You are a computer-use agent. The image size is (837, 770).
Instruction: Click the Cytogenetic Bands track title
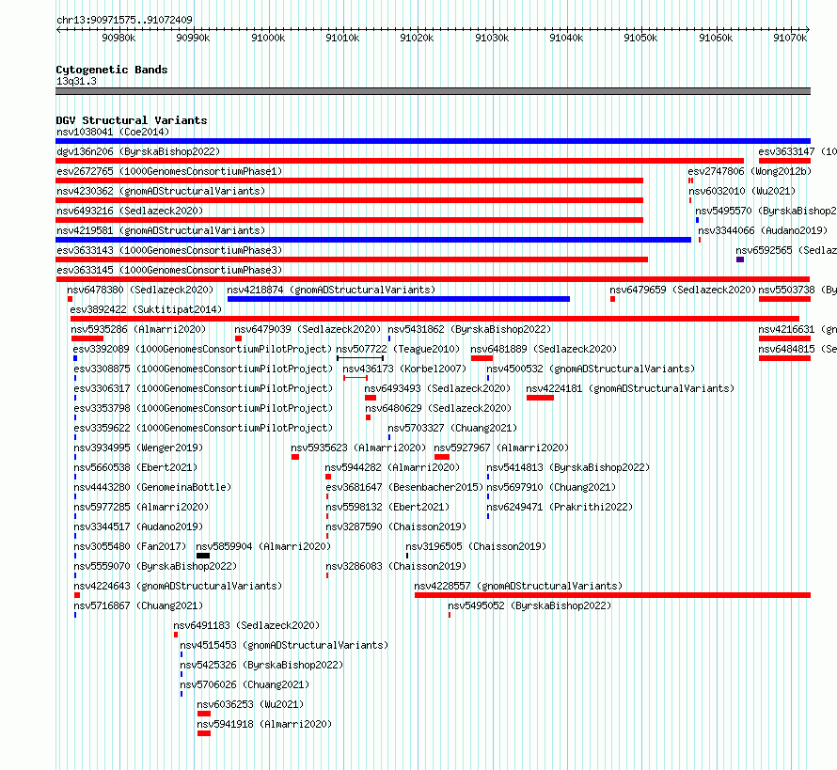[x=112, y=70]
